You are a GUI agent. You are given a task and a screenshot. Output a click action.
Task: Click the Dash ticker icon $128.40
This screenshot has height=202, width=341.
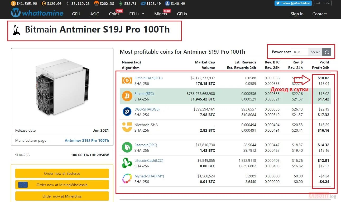pos(143,3)
